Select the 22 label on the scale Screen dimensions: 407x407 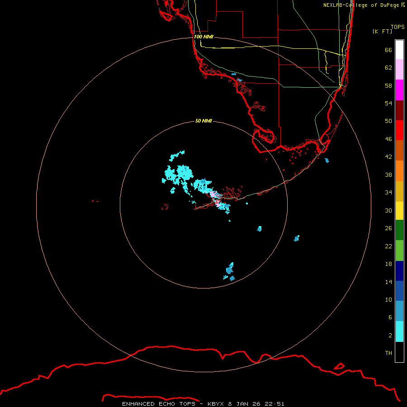pyautogui.click(x=388, y=246)
